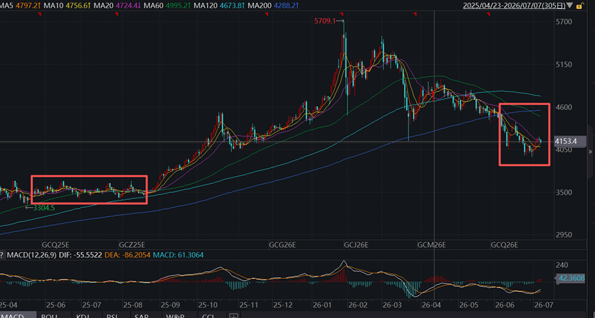Switch to the KDJ indicator tab
This screenshot has width=595, height=318.
tap(83, 316)
